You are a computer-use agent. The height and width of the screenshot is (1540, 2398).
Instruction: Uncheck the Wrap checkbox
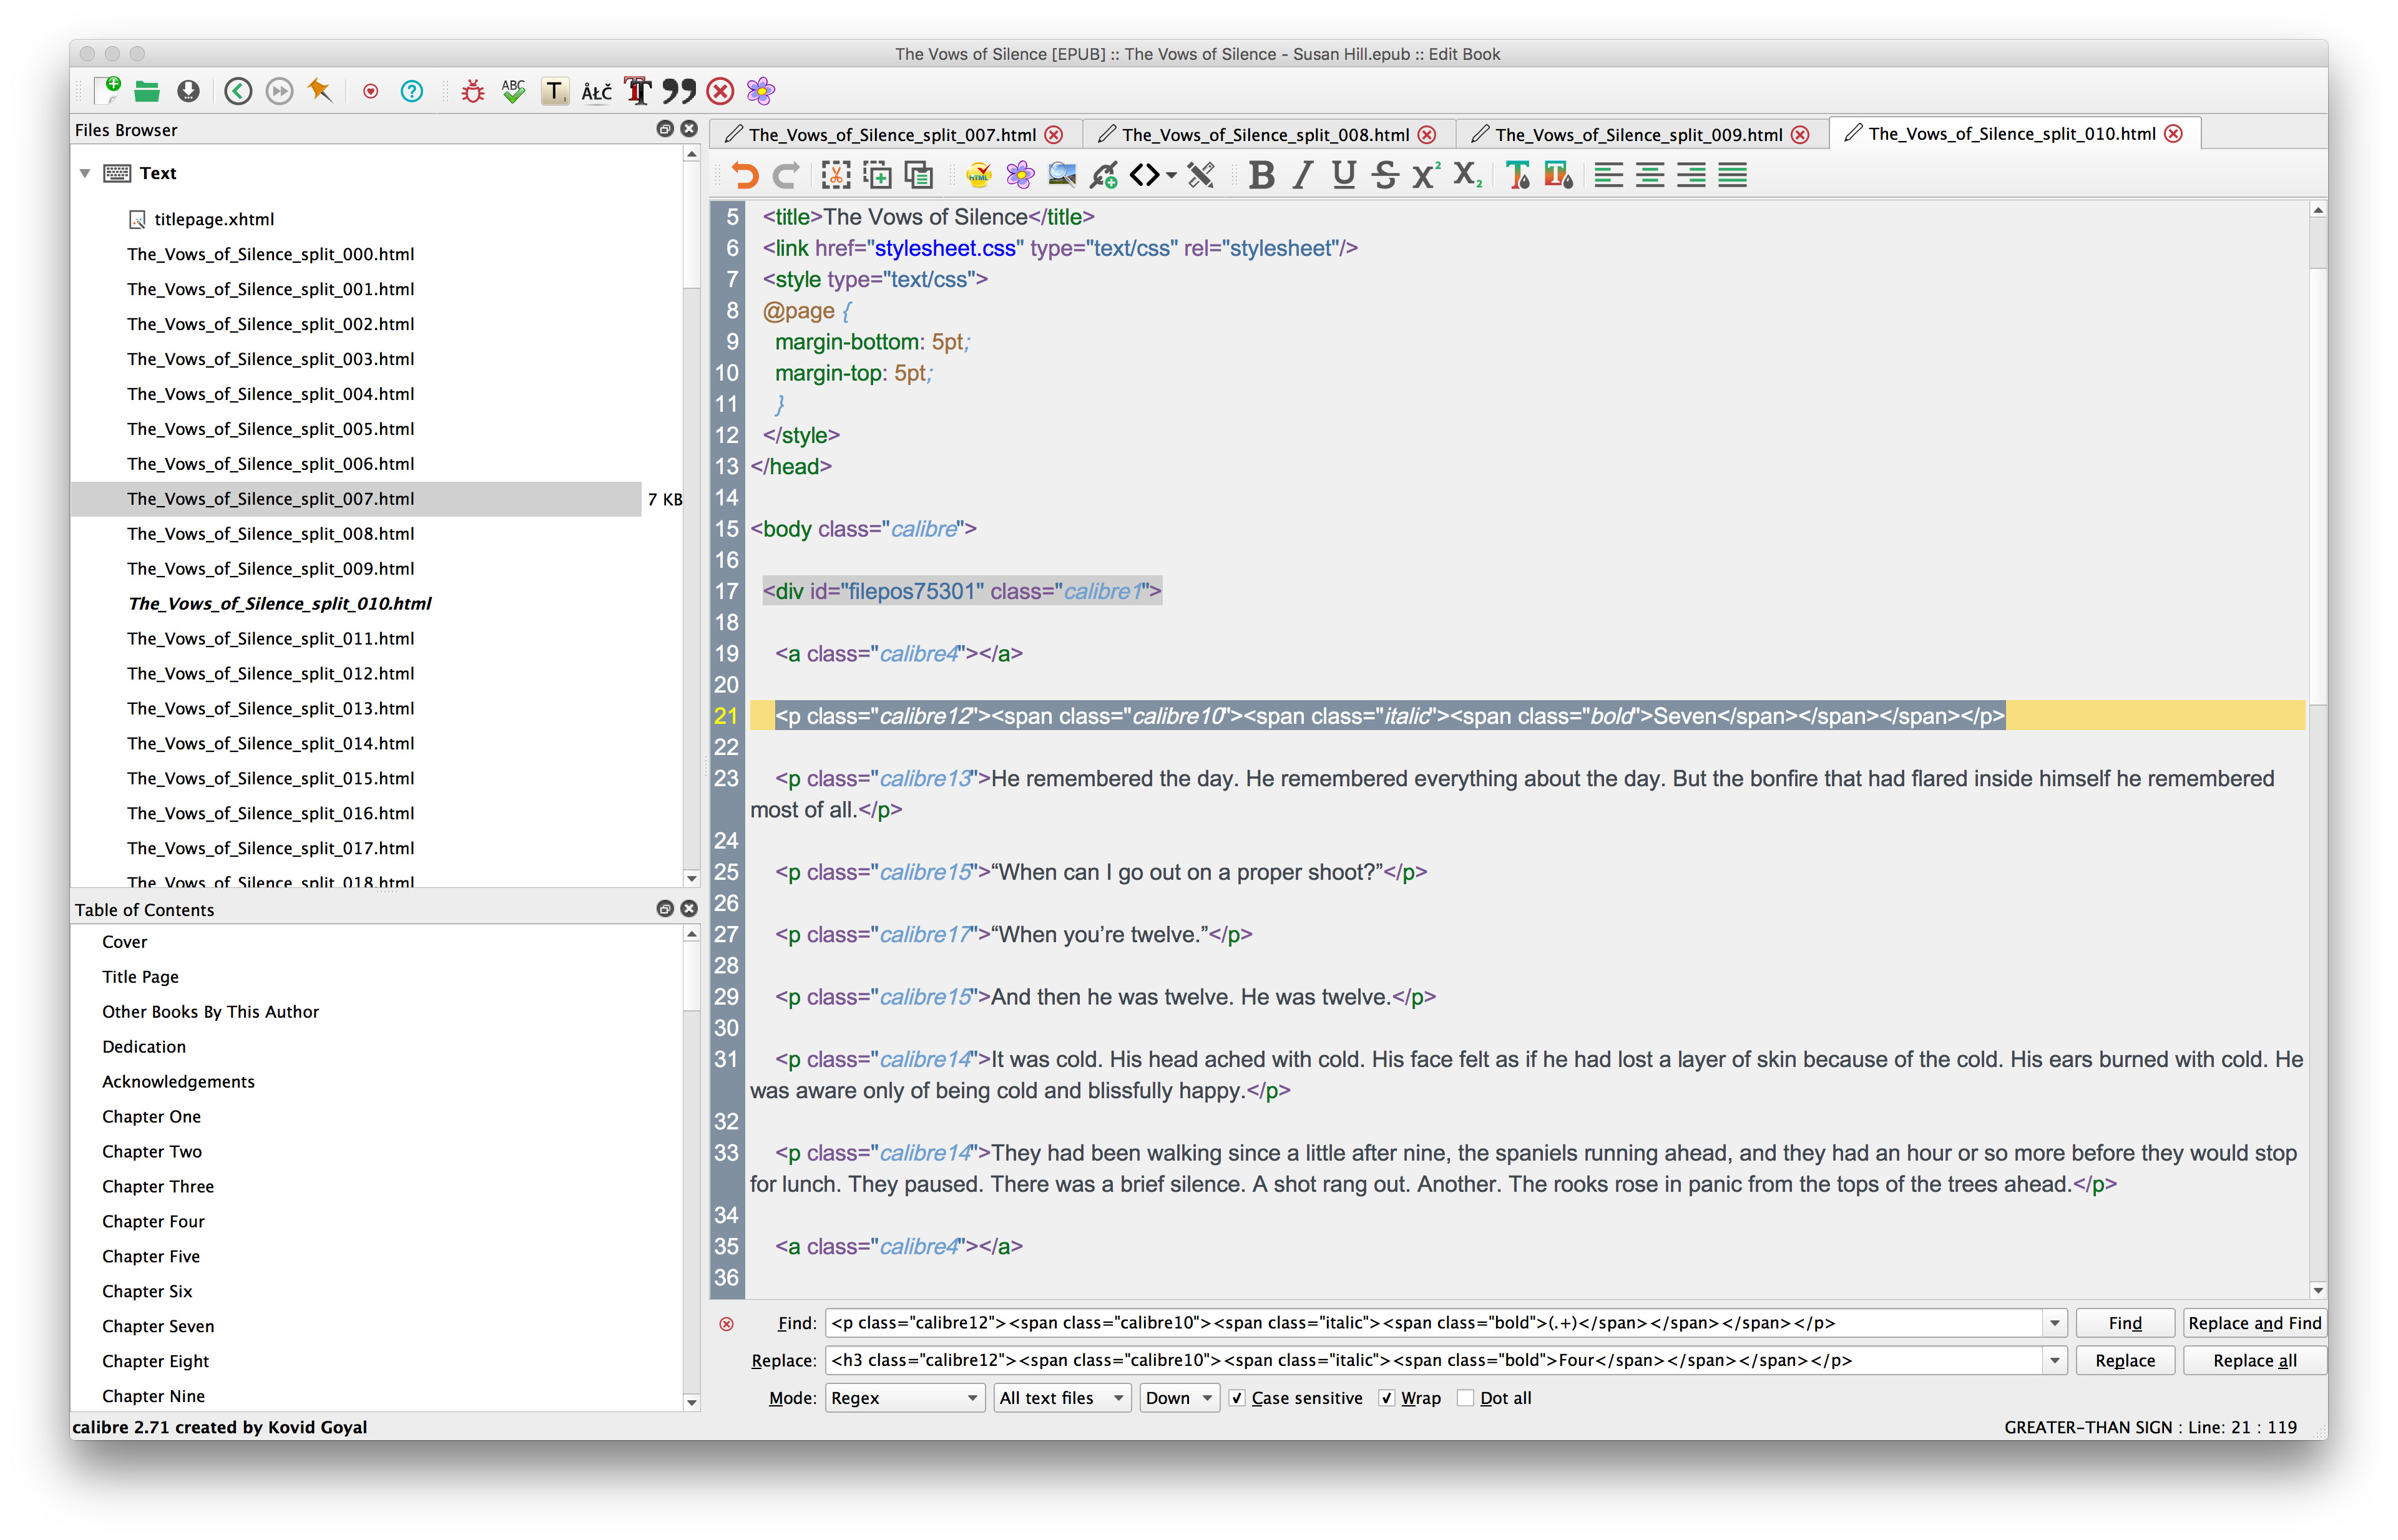tap(1387, 1398)
